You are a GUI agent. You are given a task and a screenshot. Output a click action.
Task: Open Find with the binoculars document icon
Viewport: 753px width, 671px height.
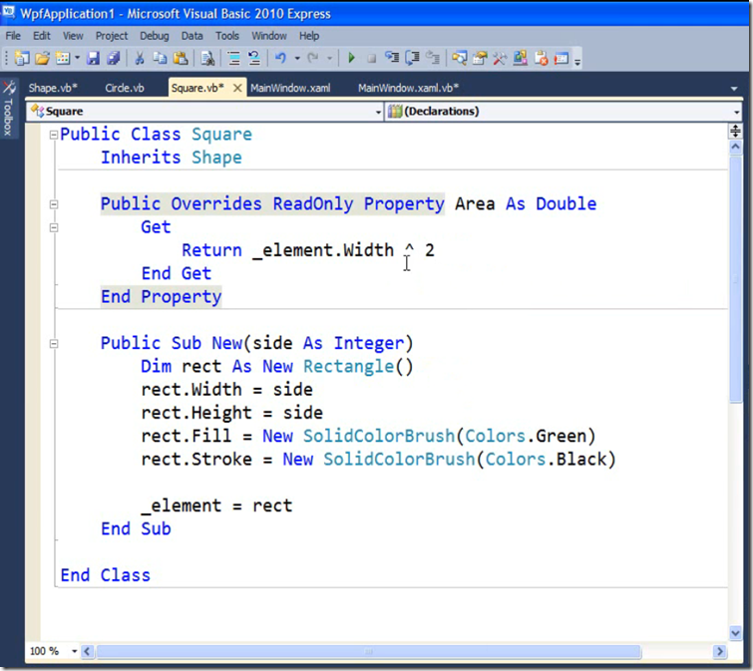[x=207, y=58]
